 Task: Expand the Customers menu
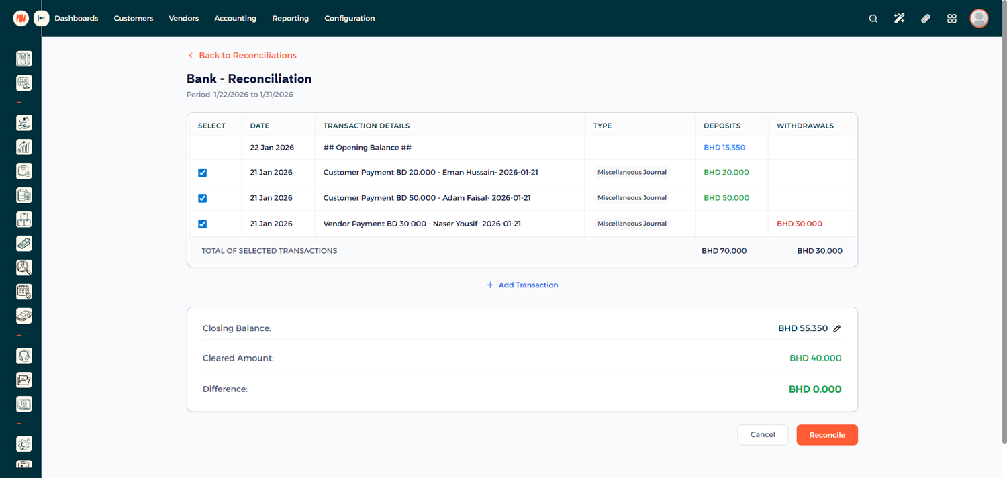(134, 19)
